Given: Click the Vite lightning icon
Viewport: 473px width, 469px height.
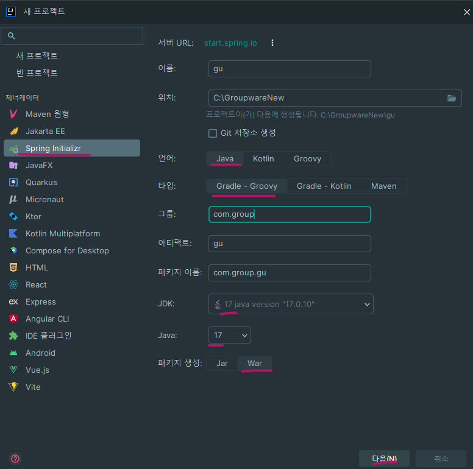Looking at the screenshot, I should (x=13, y=387).
